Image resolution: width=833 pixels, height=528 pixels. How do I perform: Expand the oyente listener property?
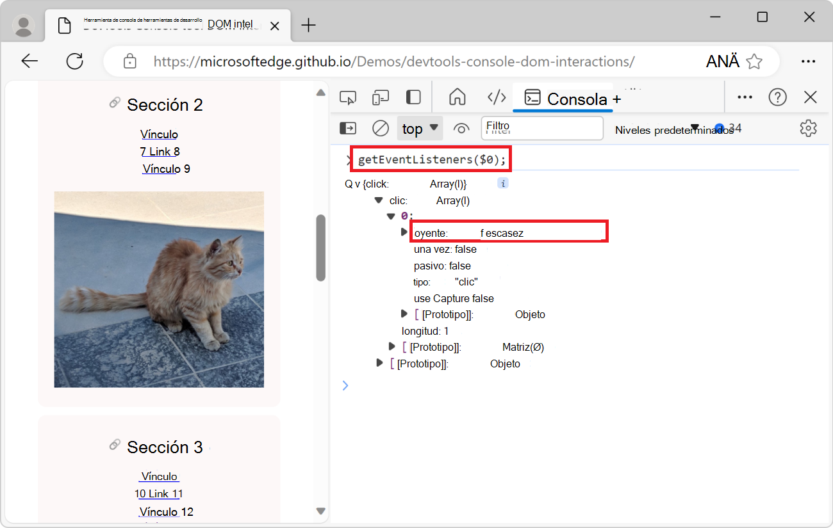403,232
